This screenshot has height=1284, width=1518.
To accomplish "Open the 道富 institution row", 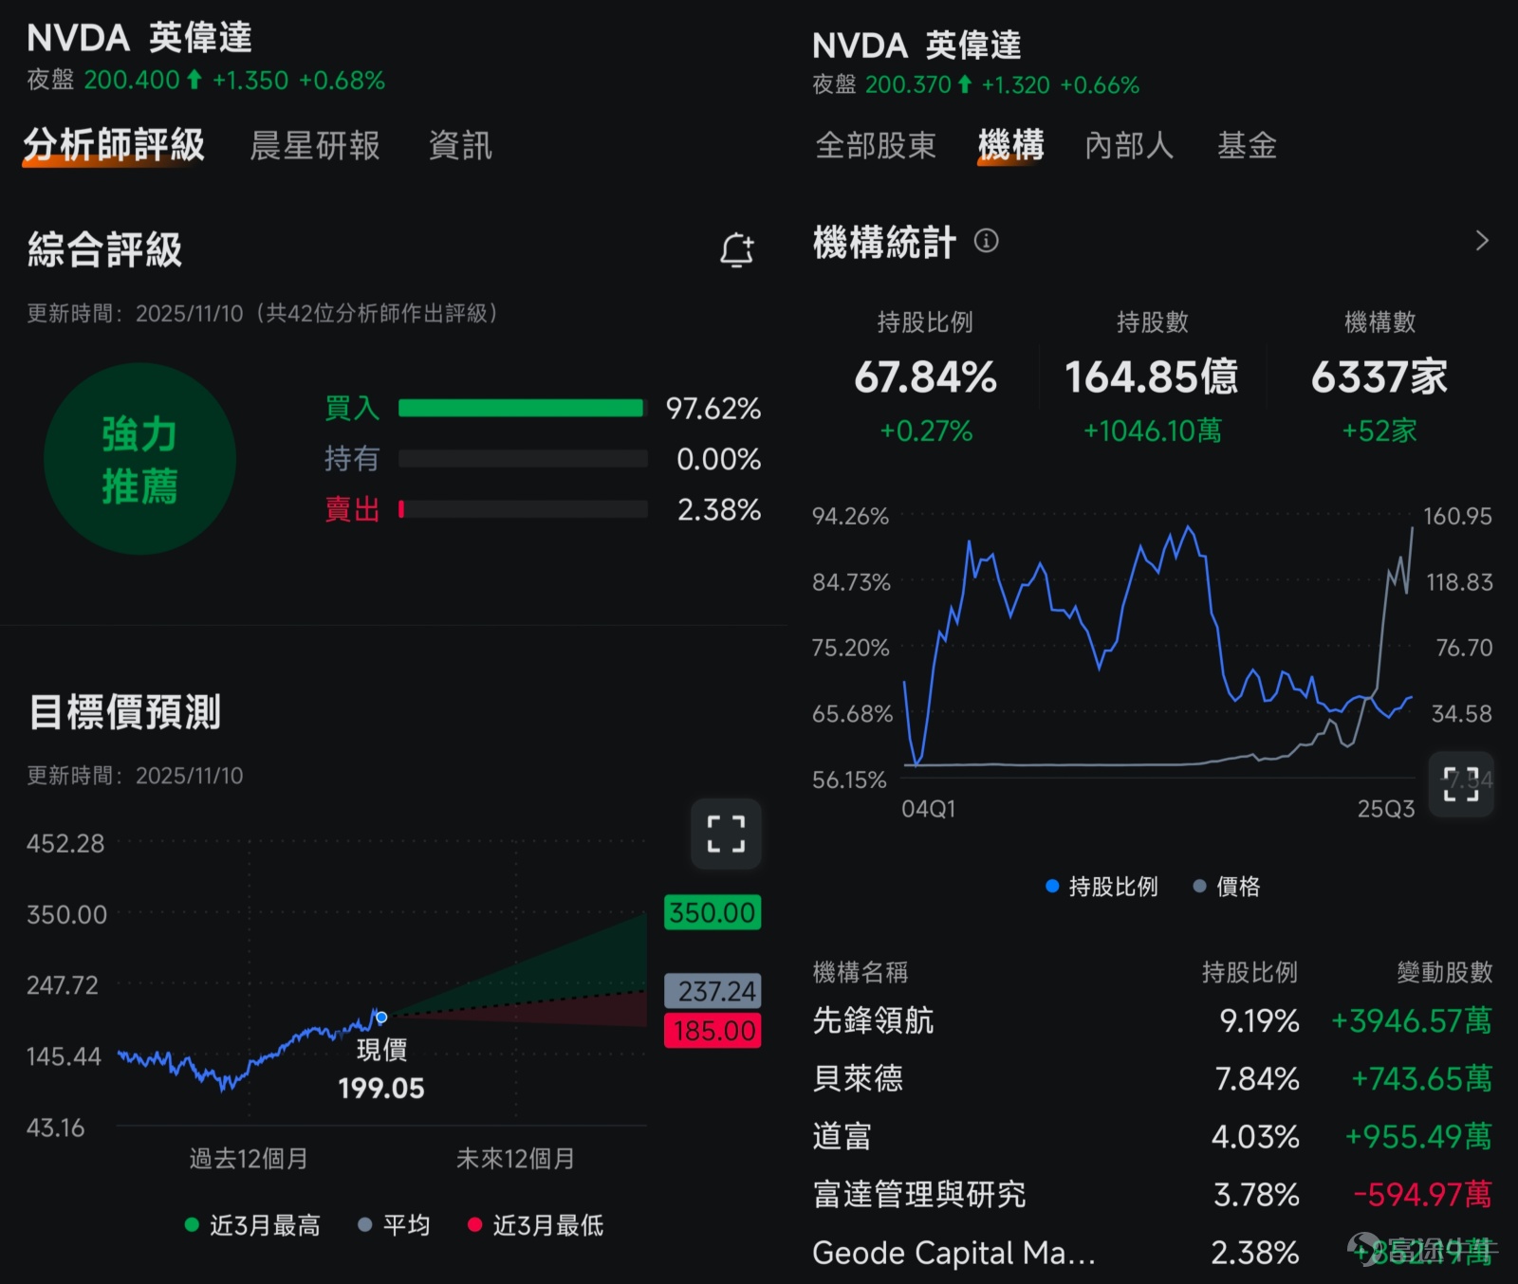I will 1152,1136.
